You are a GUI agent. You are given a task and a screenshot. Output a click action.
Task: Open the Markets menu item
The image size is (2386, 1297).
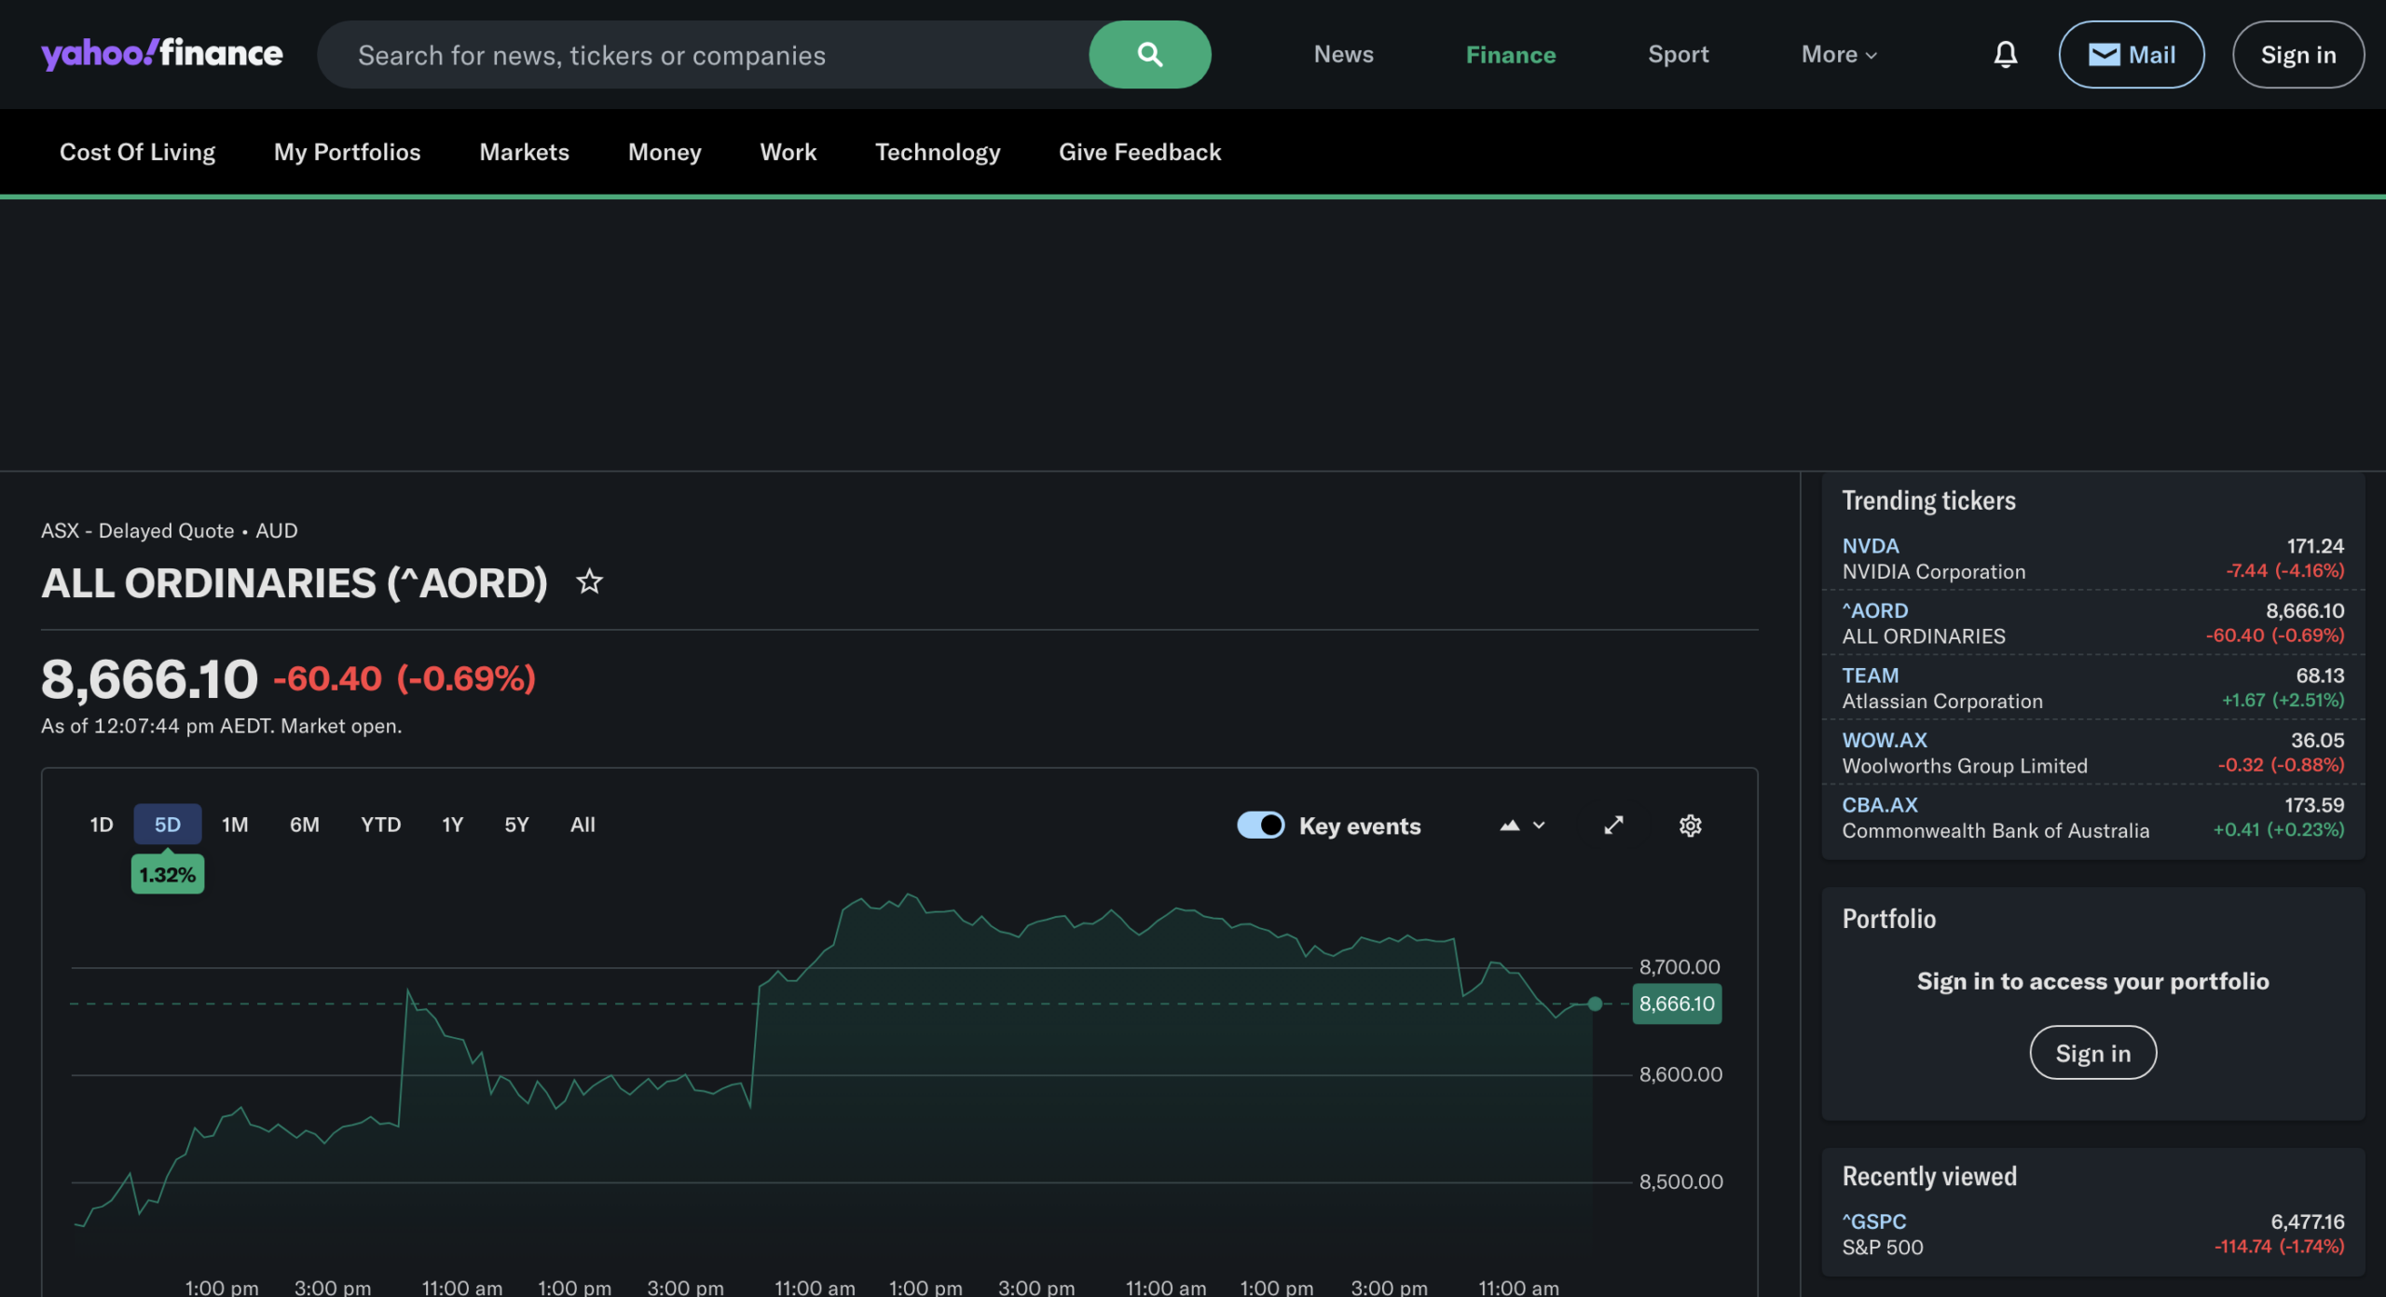[x=524, y=152]
